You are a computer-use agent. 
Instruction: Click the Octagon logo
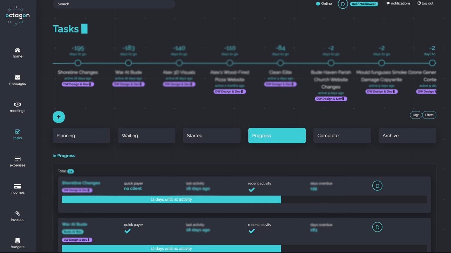click(x=18, y=15)
